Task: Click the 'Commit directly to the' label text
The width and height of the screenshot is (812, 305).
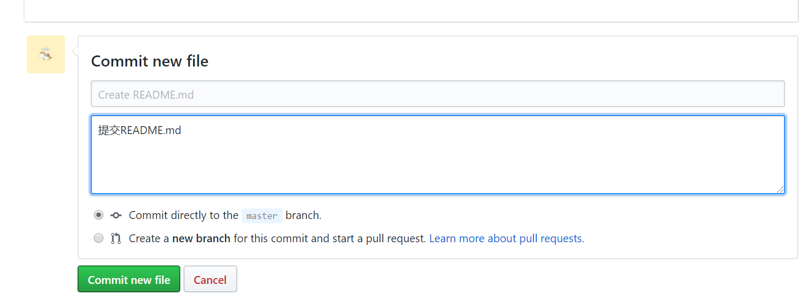Action: (183, 215)
